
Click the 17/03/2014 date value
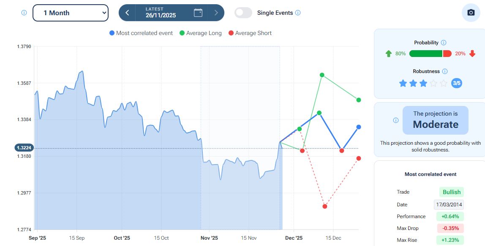click(449, 205)
